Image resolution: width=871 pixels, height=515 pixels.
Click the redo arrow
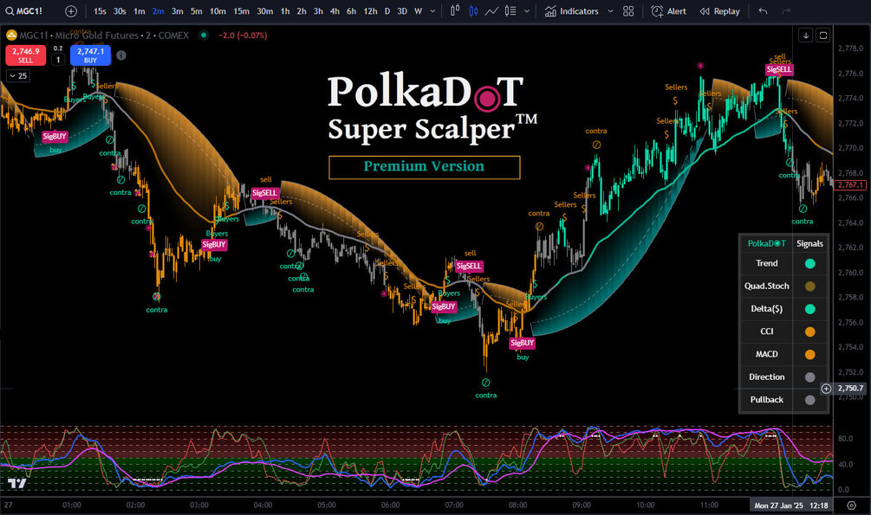[786, 11]
